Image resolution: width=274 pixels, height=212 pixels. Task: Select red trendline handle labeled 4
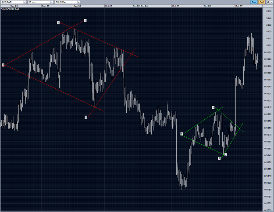click(58, 23)
